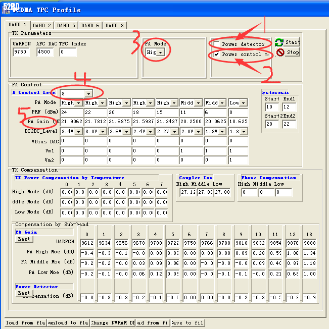Click the UARFCN field showing 9750
The width and height of the screenshot is (329, 329).
21,52
